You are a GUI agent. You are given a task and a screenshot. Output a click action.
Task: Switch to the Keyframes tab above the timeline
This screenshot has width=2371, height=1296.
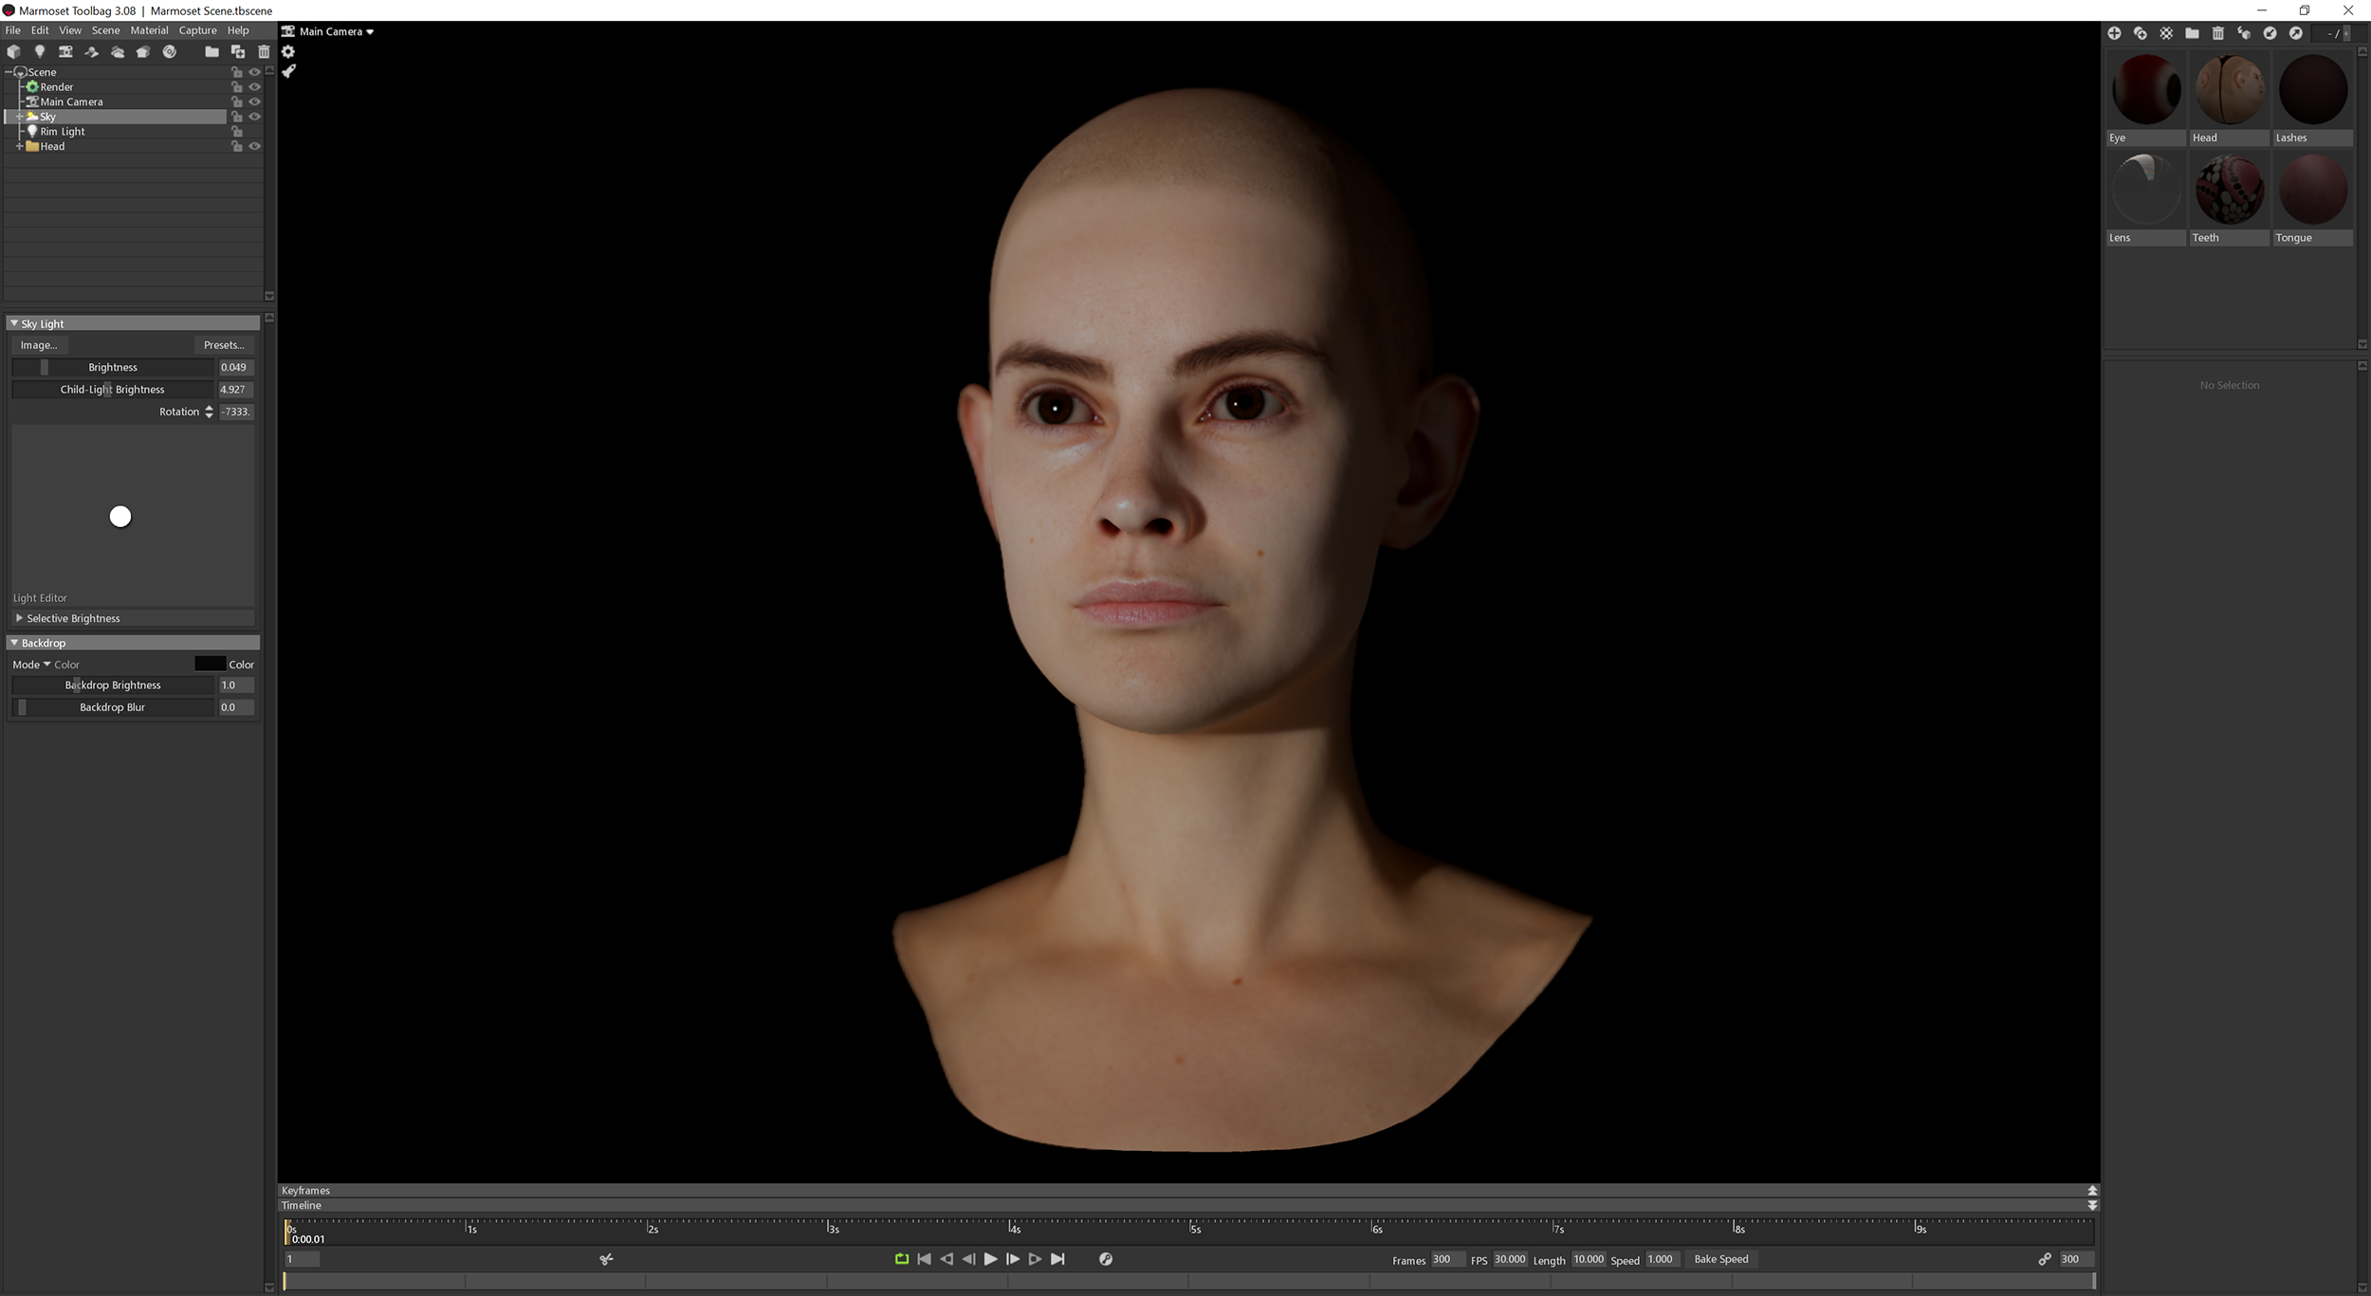(305, 1190)
